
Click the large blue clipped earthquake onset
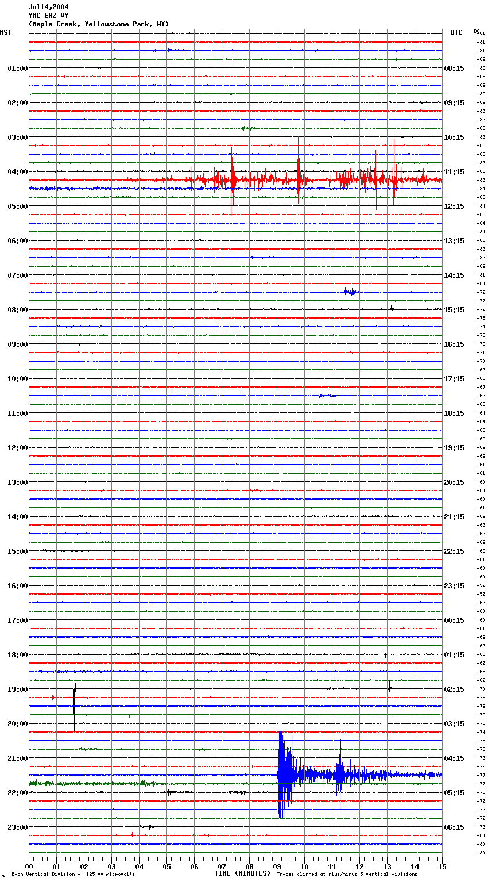281,774
